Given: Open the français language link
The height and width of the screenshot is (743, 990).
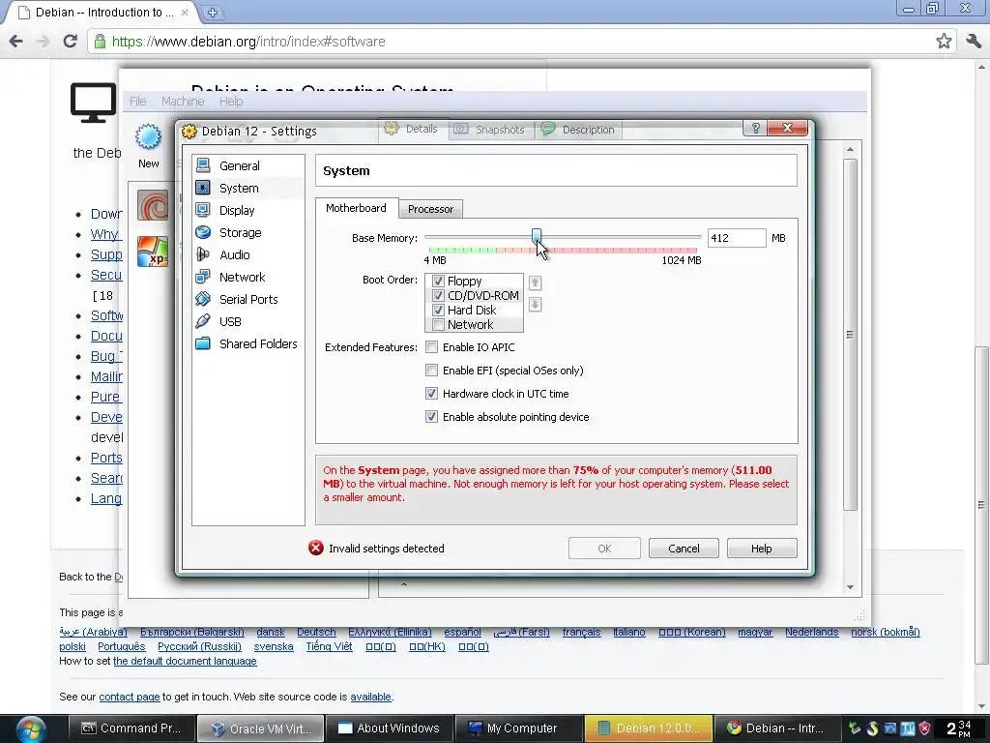Looking at the screenshot, I should pyautogui.click(x=581, y=632).
